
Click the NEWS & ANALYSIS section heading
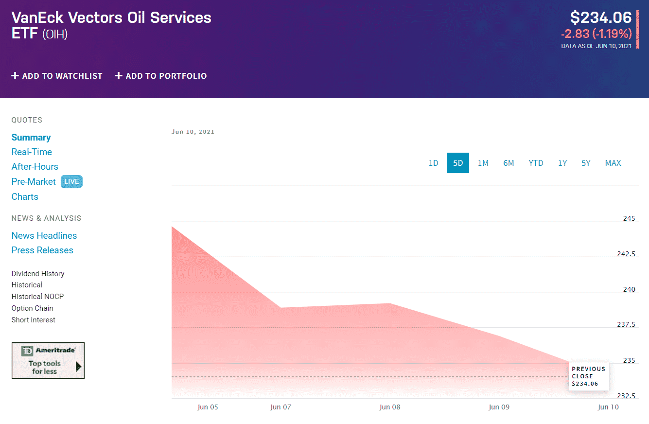pyautogui.click(x=47, y=218)
